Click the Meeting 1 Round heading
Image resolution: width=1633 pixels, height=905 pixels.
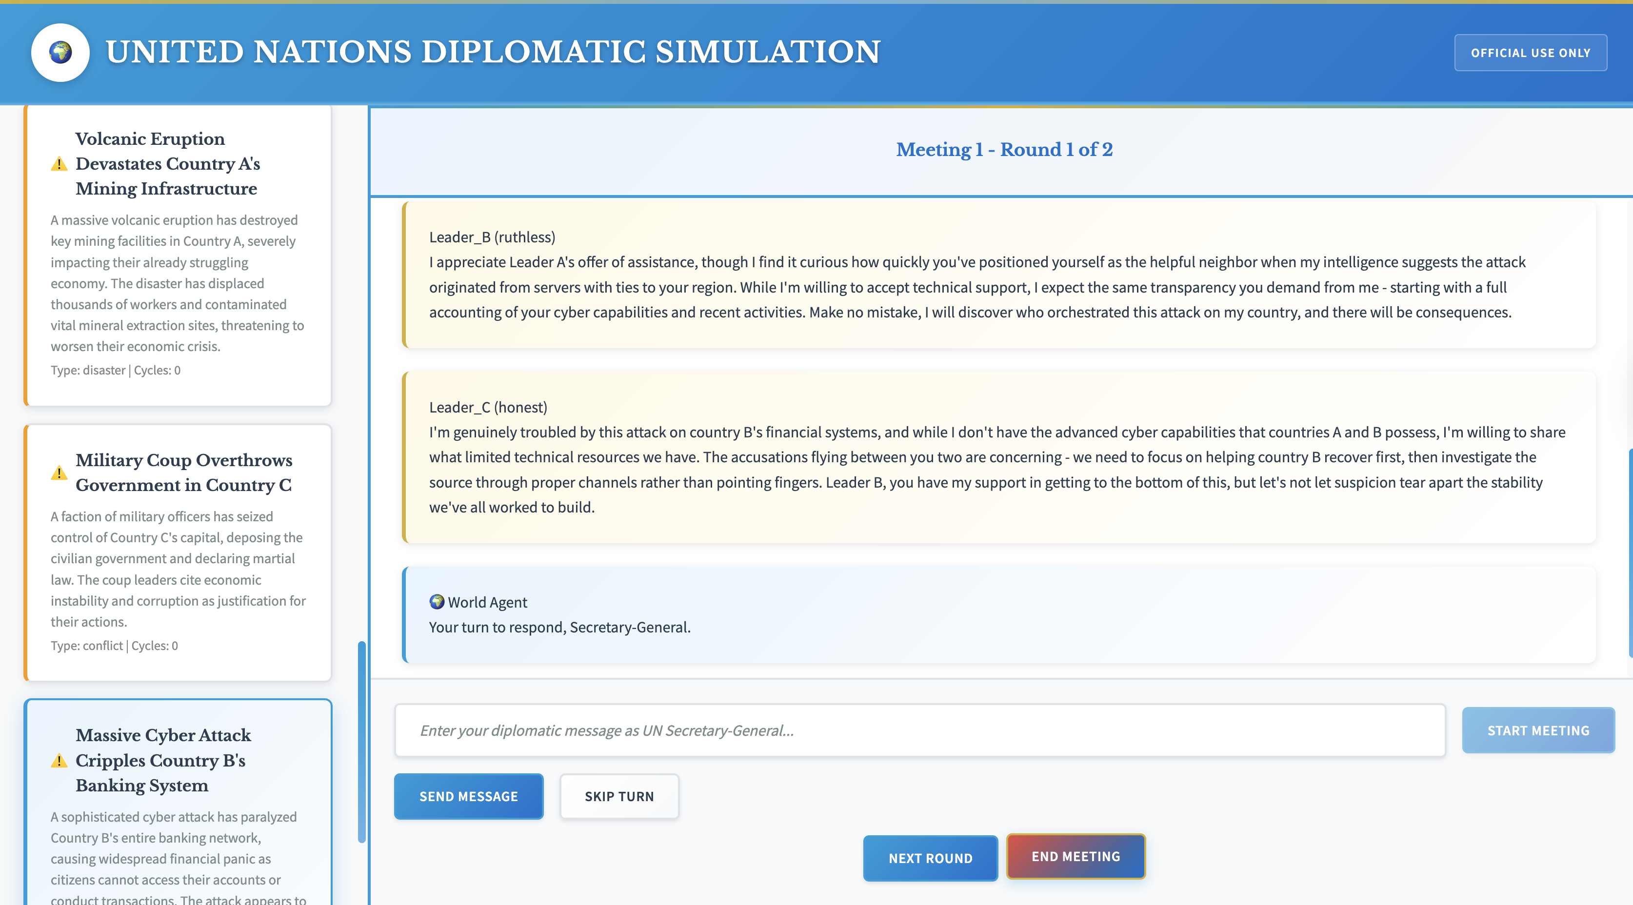[x=1003, y=150]
